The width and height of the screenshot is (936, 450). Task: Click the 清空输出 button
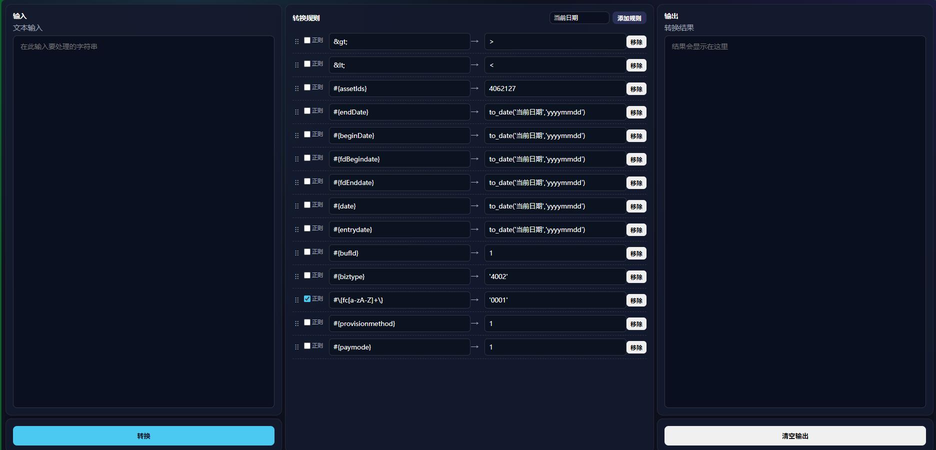click(795, 435)
